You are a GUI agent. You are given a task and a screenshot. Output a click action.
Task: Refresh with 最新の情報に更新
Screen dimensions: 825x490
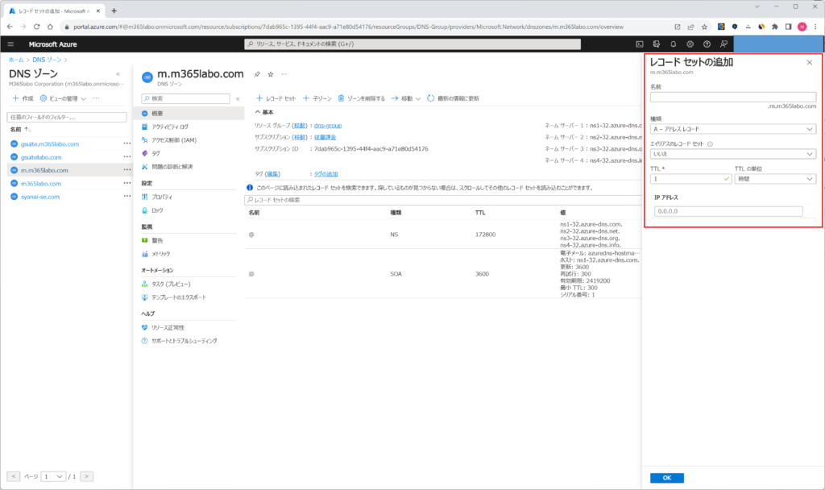(x=453, y=98)
